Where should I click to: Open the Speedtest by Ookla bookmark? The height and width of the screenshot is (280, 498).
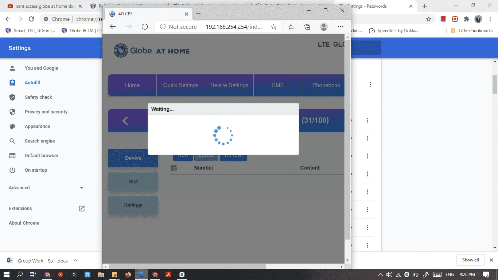(x=394, y=31)
